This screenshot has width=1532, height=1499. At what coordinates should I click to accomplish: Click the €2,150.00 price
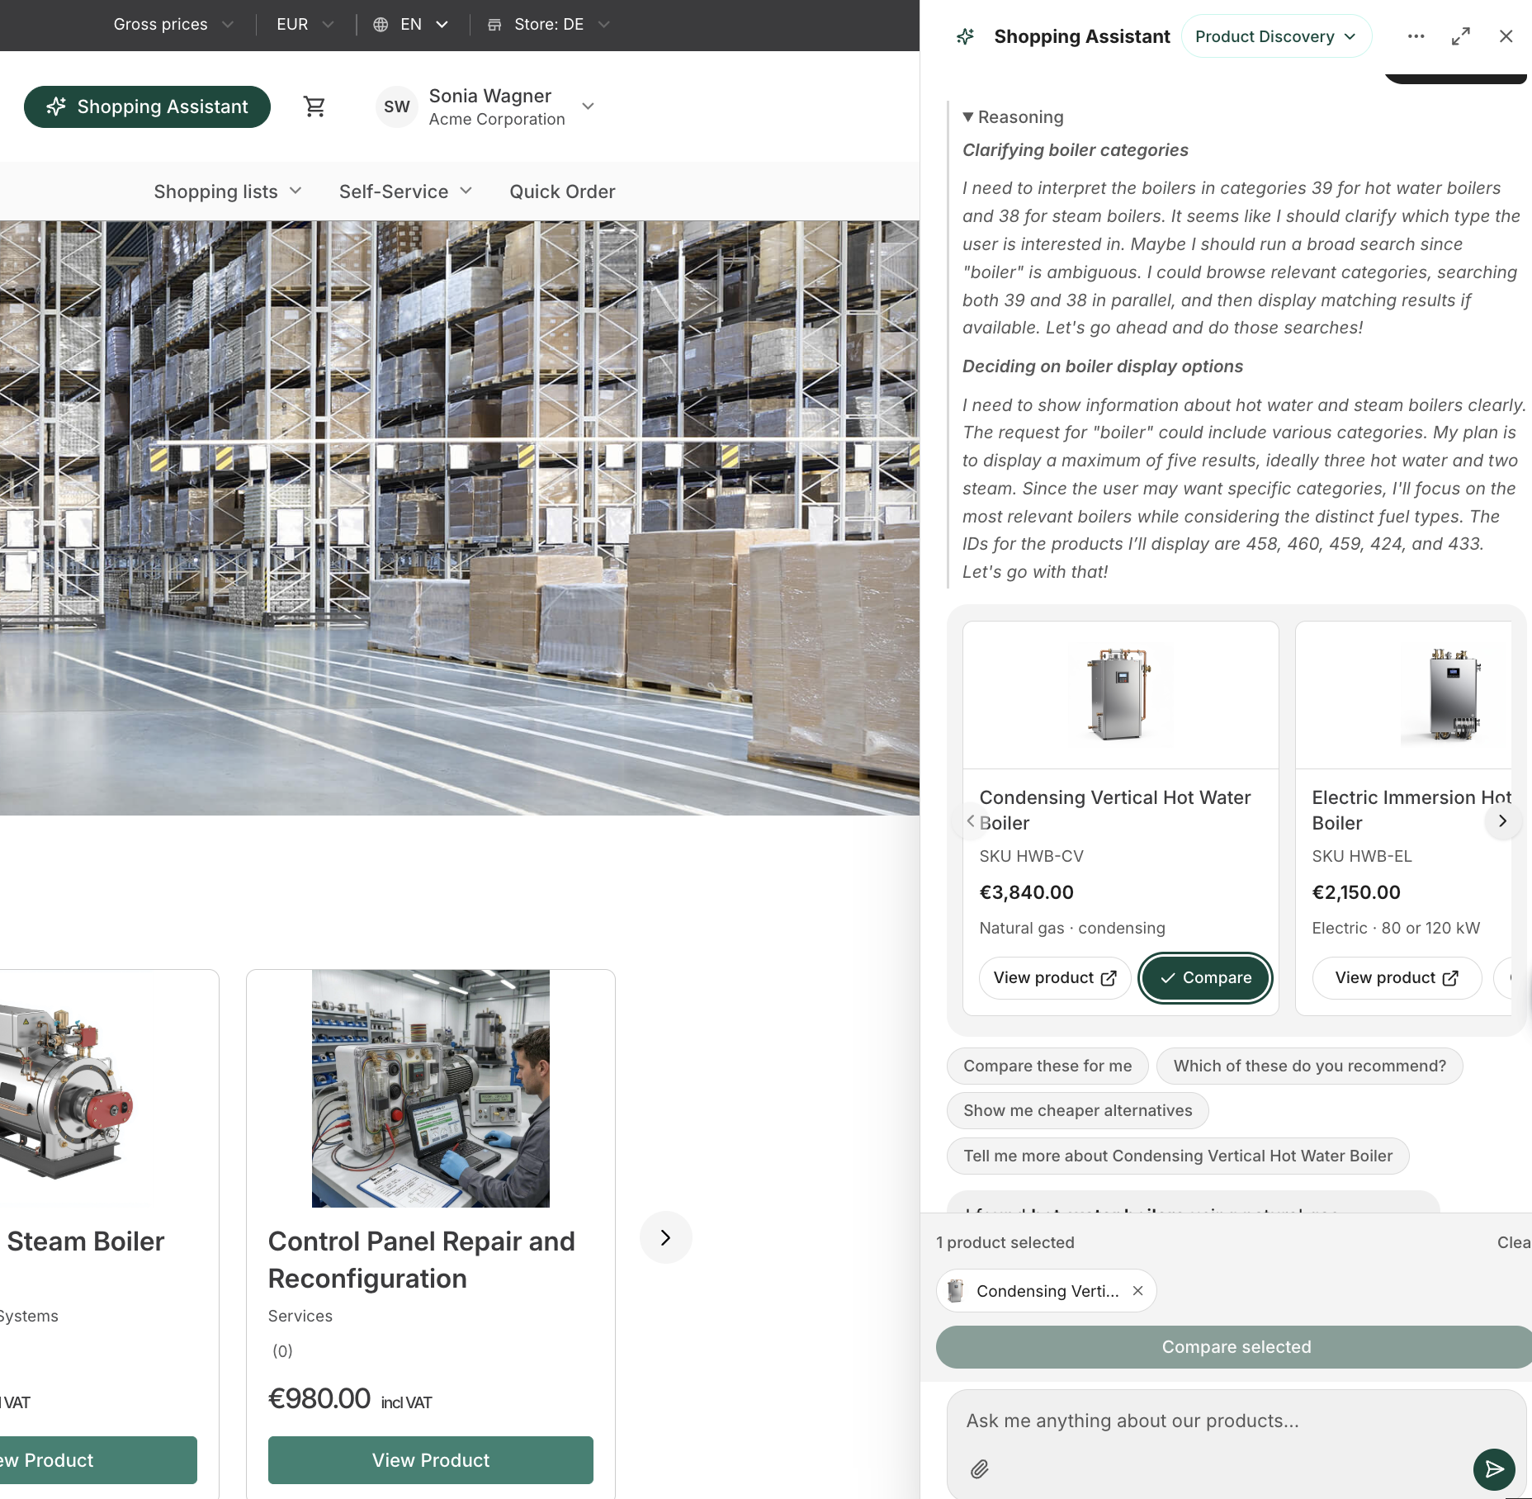point(1356,893)
